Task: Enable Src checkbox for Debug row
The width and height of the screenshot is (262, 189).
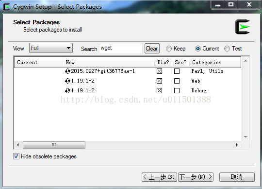Action: pos(177,91)
